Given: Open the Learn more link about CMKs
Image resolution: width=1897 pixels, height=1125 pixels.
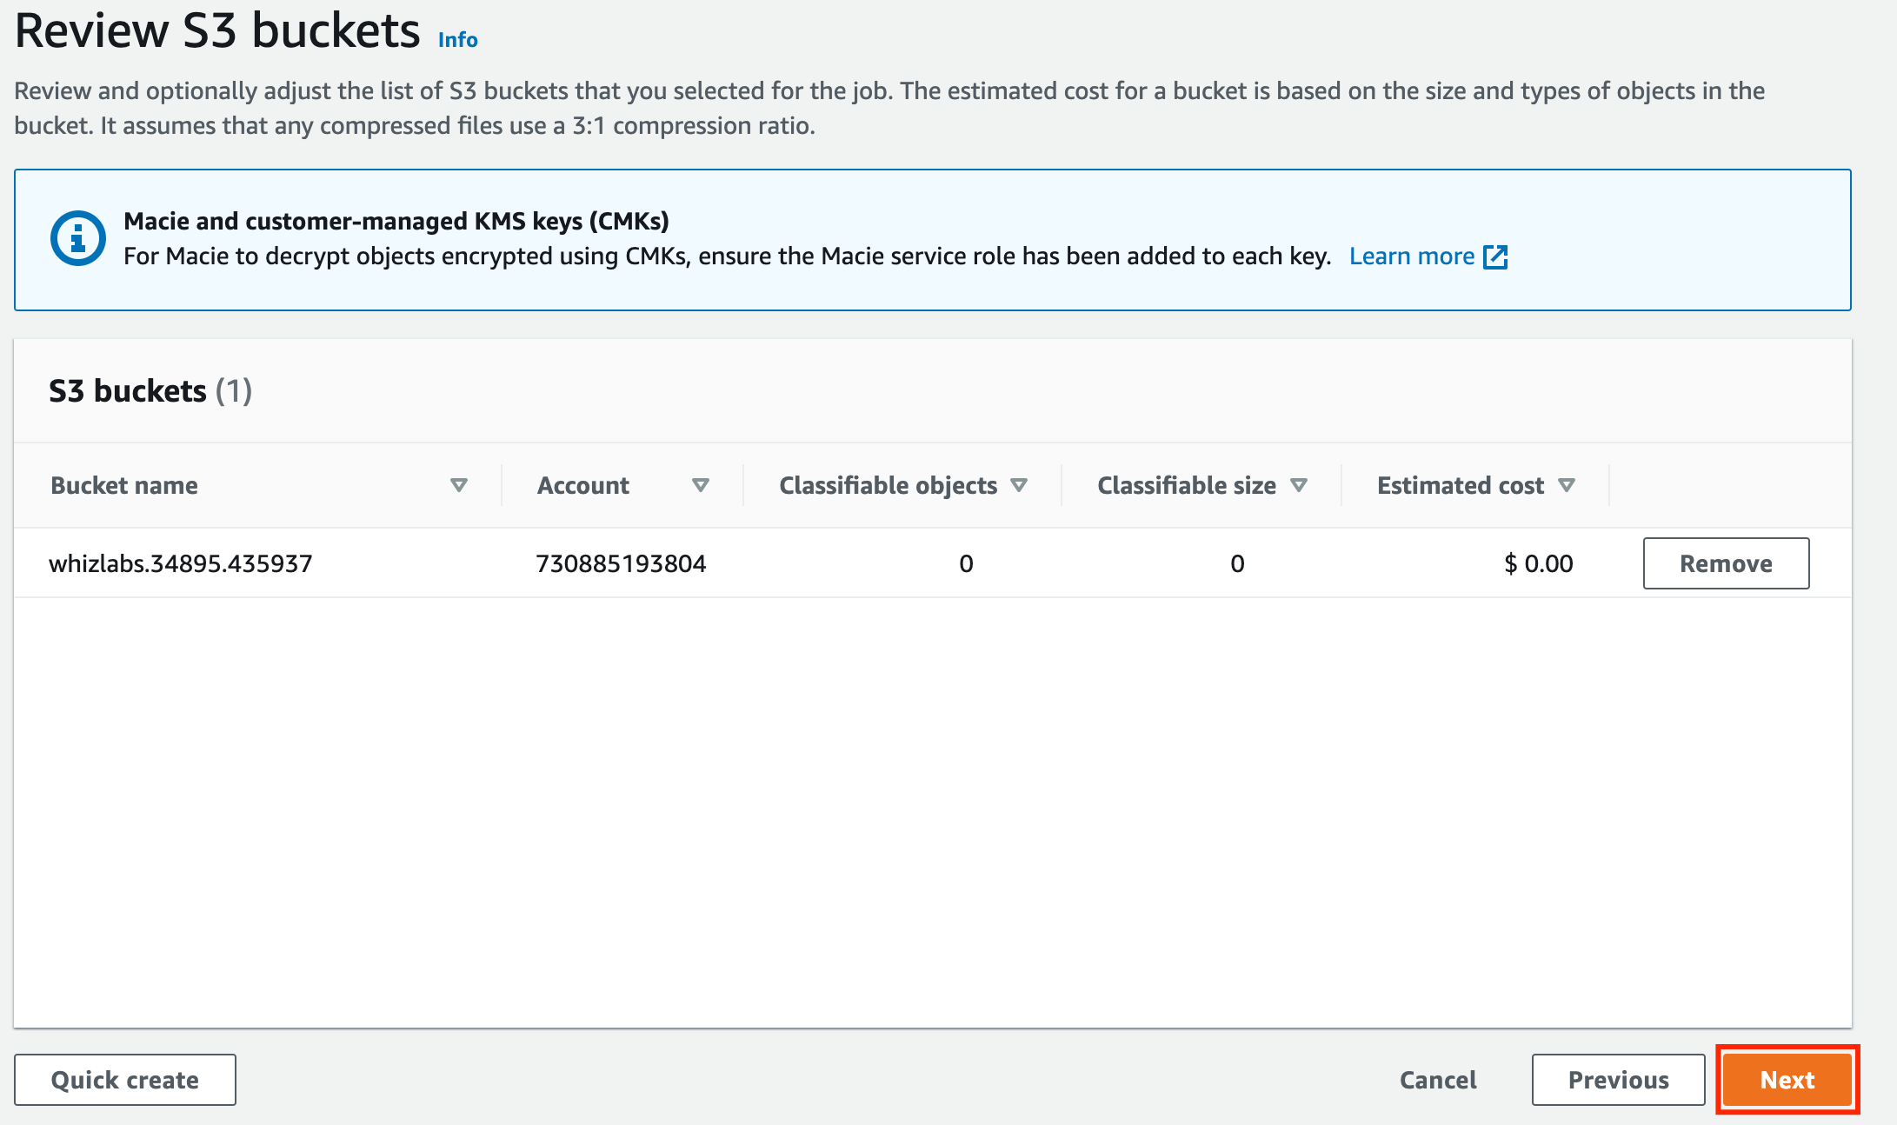Looking at the screenshot, I should [x=1411, y=256].
